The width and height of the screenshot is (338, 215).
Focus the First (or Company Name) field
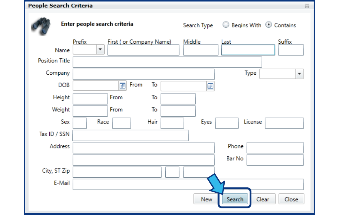point(143,50)
